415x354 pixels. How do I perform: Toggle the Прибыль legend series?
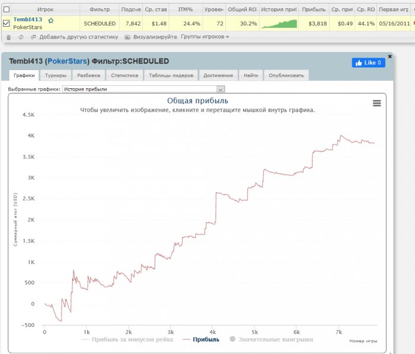[201, 339]
